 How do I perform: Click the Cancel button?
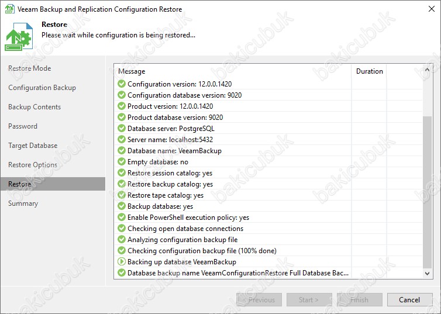pos(409,299)
